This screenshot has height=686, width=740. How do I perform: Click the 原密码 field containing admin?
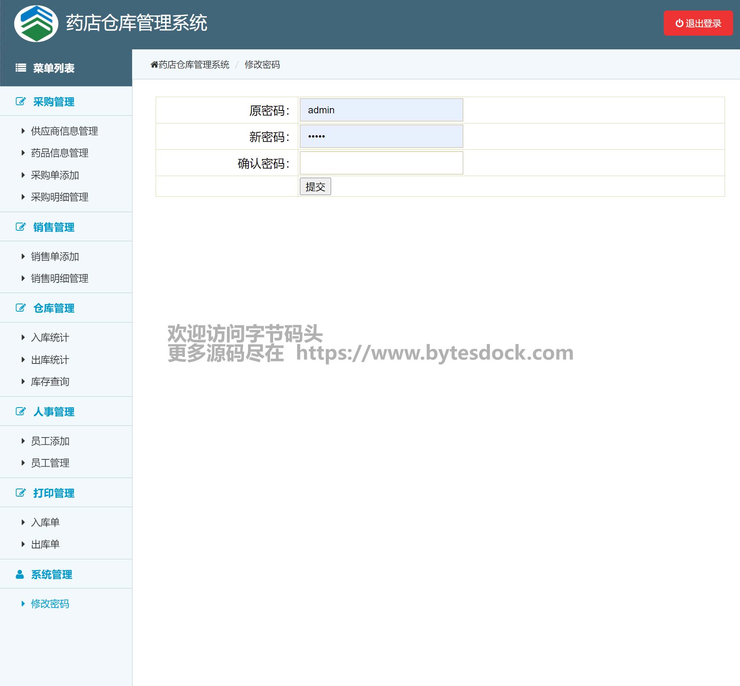click(x=381, y=110)
